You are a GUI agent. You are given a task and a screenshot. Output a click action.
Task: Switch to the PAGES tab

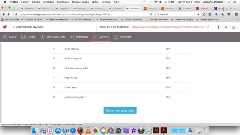click(9, 37)
